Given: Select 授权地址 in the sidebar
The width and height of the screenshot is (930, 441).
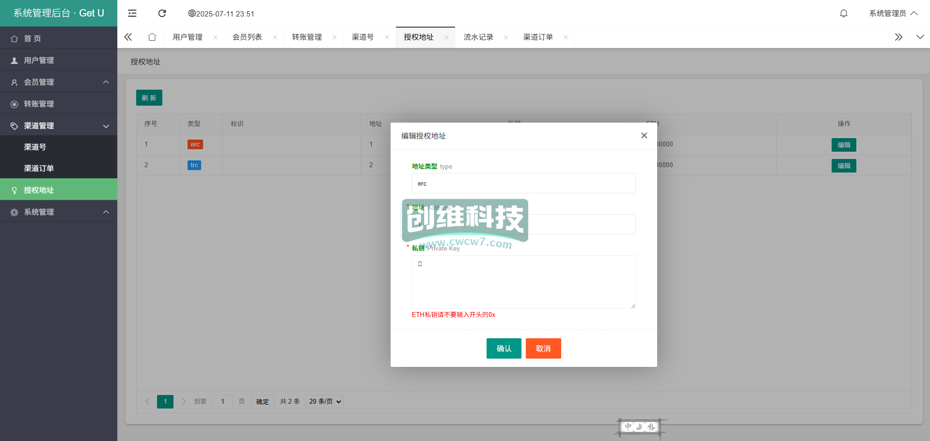Looking at the screenshot, I should [x=59, y=189].
